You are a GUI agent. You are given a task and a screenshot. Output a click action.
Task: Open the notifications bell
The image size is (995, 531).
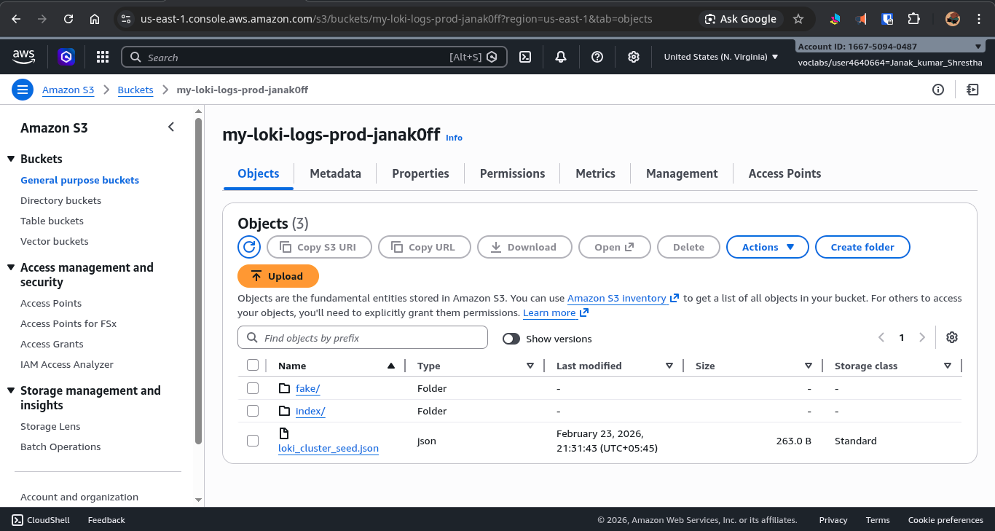point(560,57)
